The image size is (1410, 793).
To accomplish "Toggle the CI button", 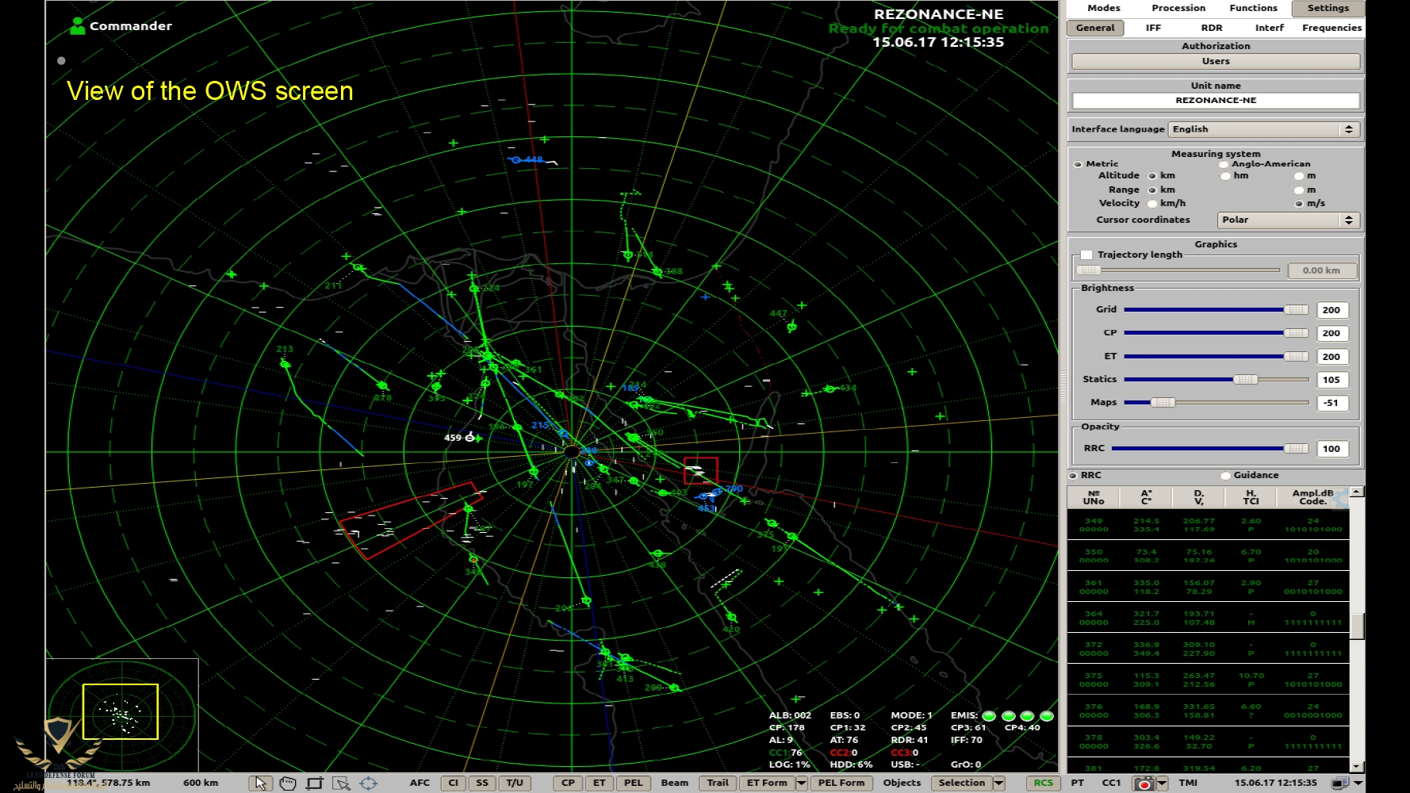I will click(454, 783).
